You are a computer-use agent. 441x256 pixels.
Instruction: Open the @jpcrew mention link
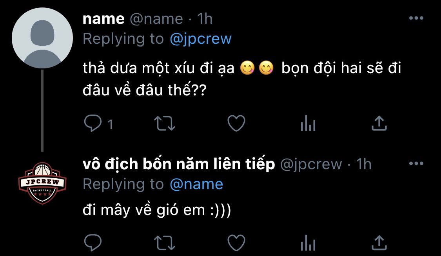pos(201,39)
